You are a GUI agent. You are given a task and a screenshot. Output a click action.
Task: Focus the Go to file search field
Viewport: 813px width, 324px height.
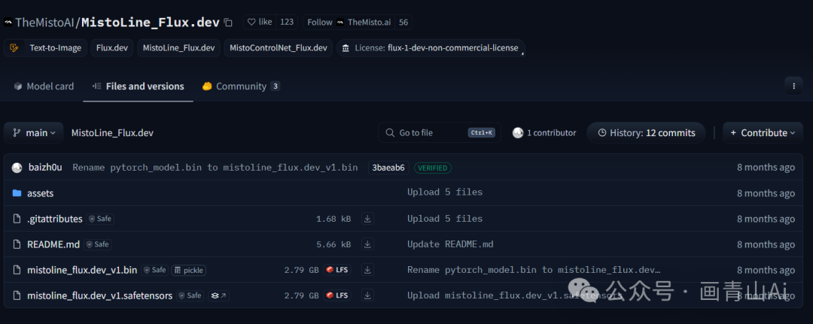pos(440,133)
